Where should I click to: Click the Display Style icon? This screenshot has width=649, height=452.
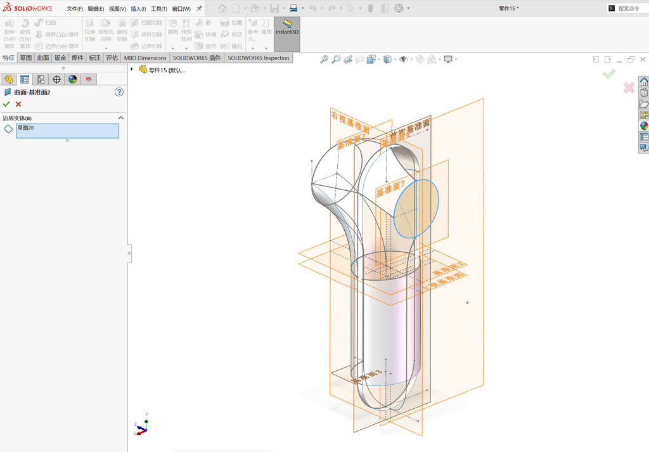[x=387, y=59]
